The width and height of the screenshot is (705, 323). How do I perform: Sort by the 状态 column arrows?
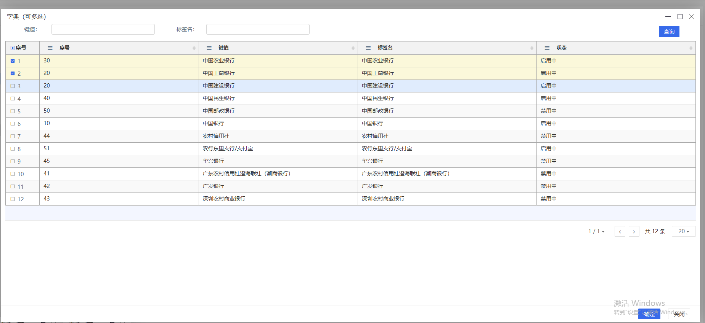[691, 48]
